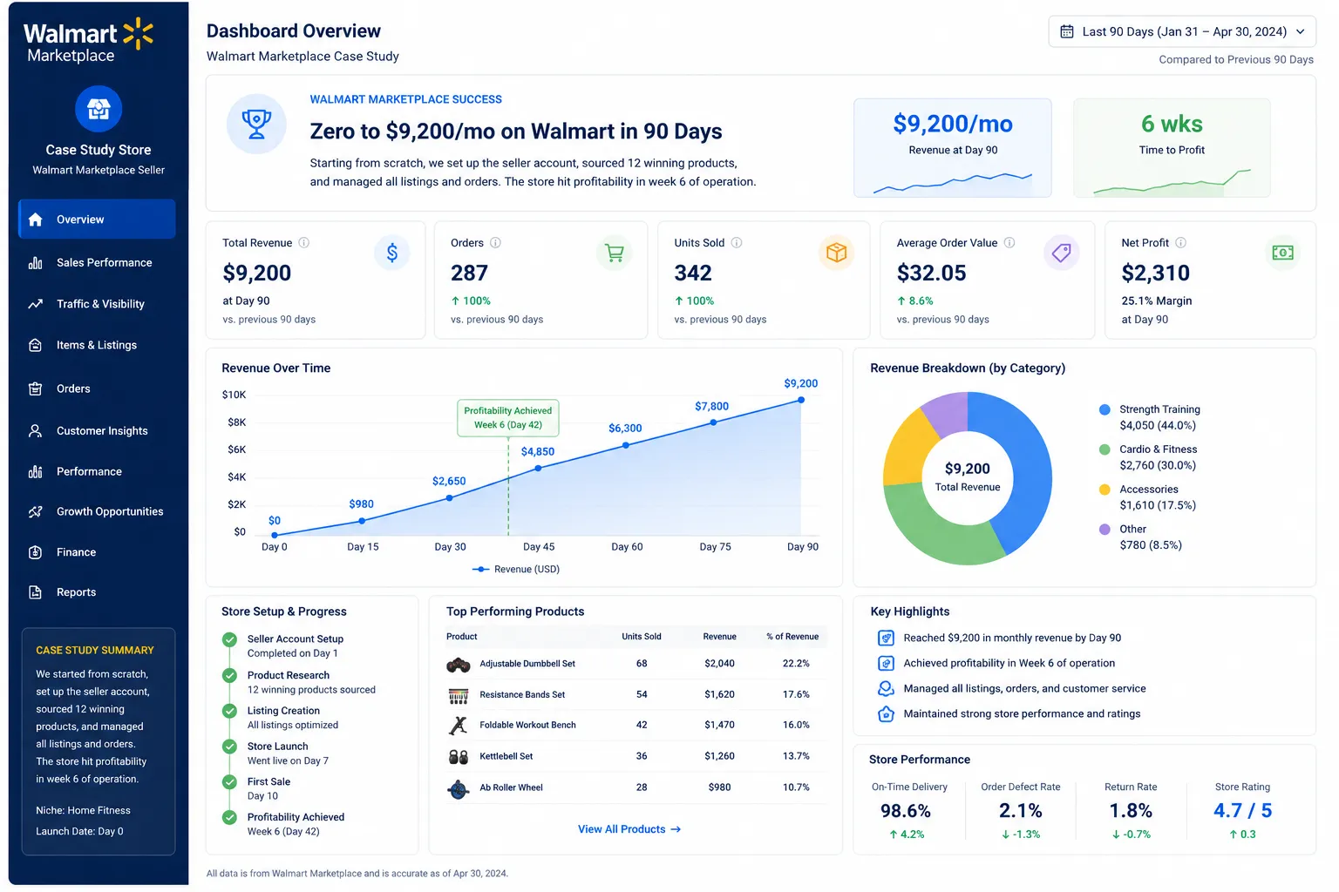Click the icon beside 'Managed all listings, orders'
This screenshot has height=892, width=1339.
point(886,689)
